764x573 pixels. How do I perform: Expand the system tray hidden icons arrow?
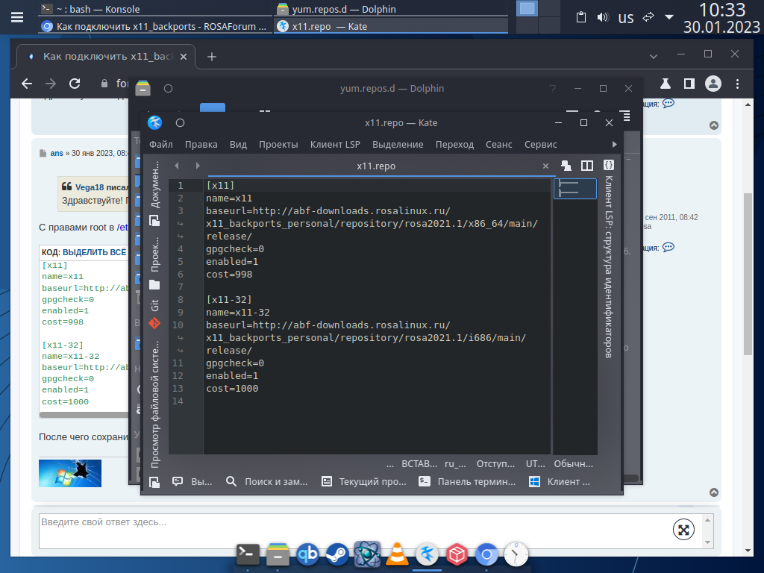tap(669, 17)
